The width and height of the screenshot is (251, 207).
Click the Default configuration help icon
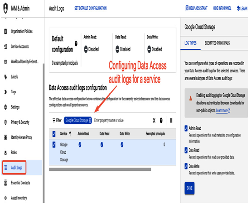(76, 43)
